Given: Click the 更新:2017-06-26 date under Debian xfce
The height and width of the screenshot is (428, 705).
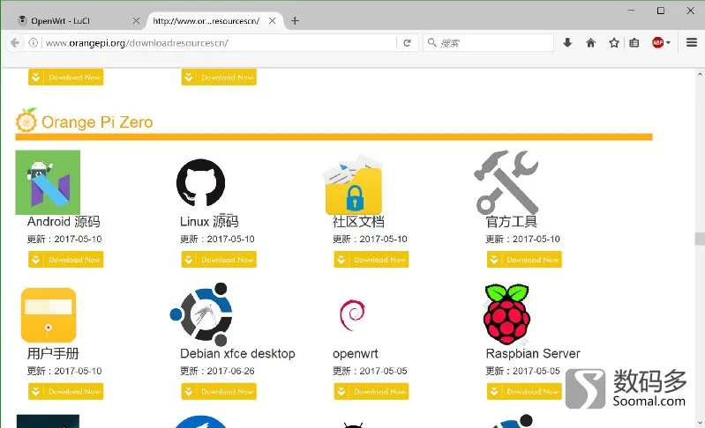Looking at the screenshot, I should pyautogui.click(x=217, y=371).
